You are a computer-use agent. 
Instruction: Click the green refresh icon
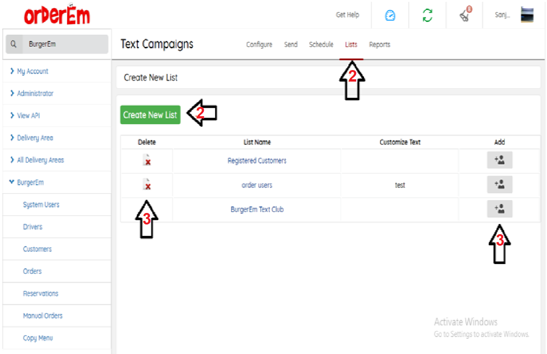point(428,16)
